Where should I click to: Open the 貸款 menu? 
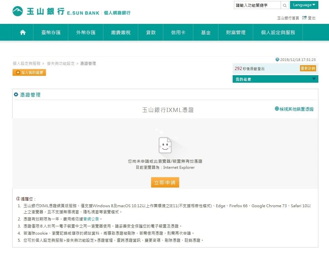[x=151, y=32]
